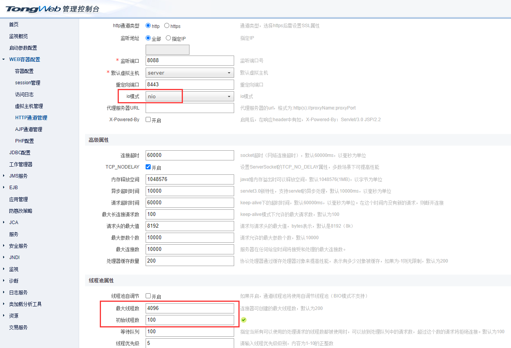511x348 pixels.
Task: Open 服务 in the sidebar
Action: (14, 234)
